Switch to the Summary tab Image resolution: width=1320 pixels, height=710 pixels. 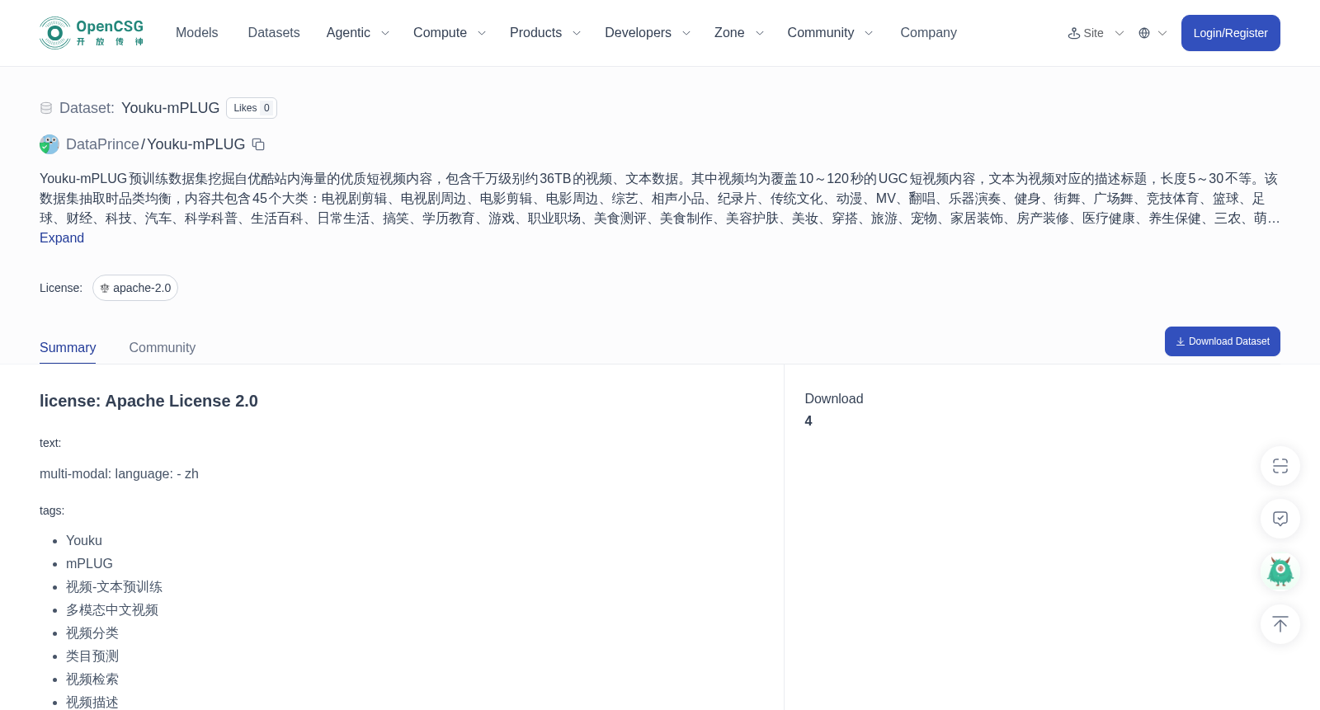tap(68, 347)
